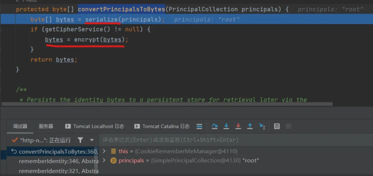Click the serialize method call in code
Viewport: 373px width, 176px height.
coord(101,20)
